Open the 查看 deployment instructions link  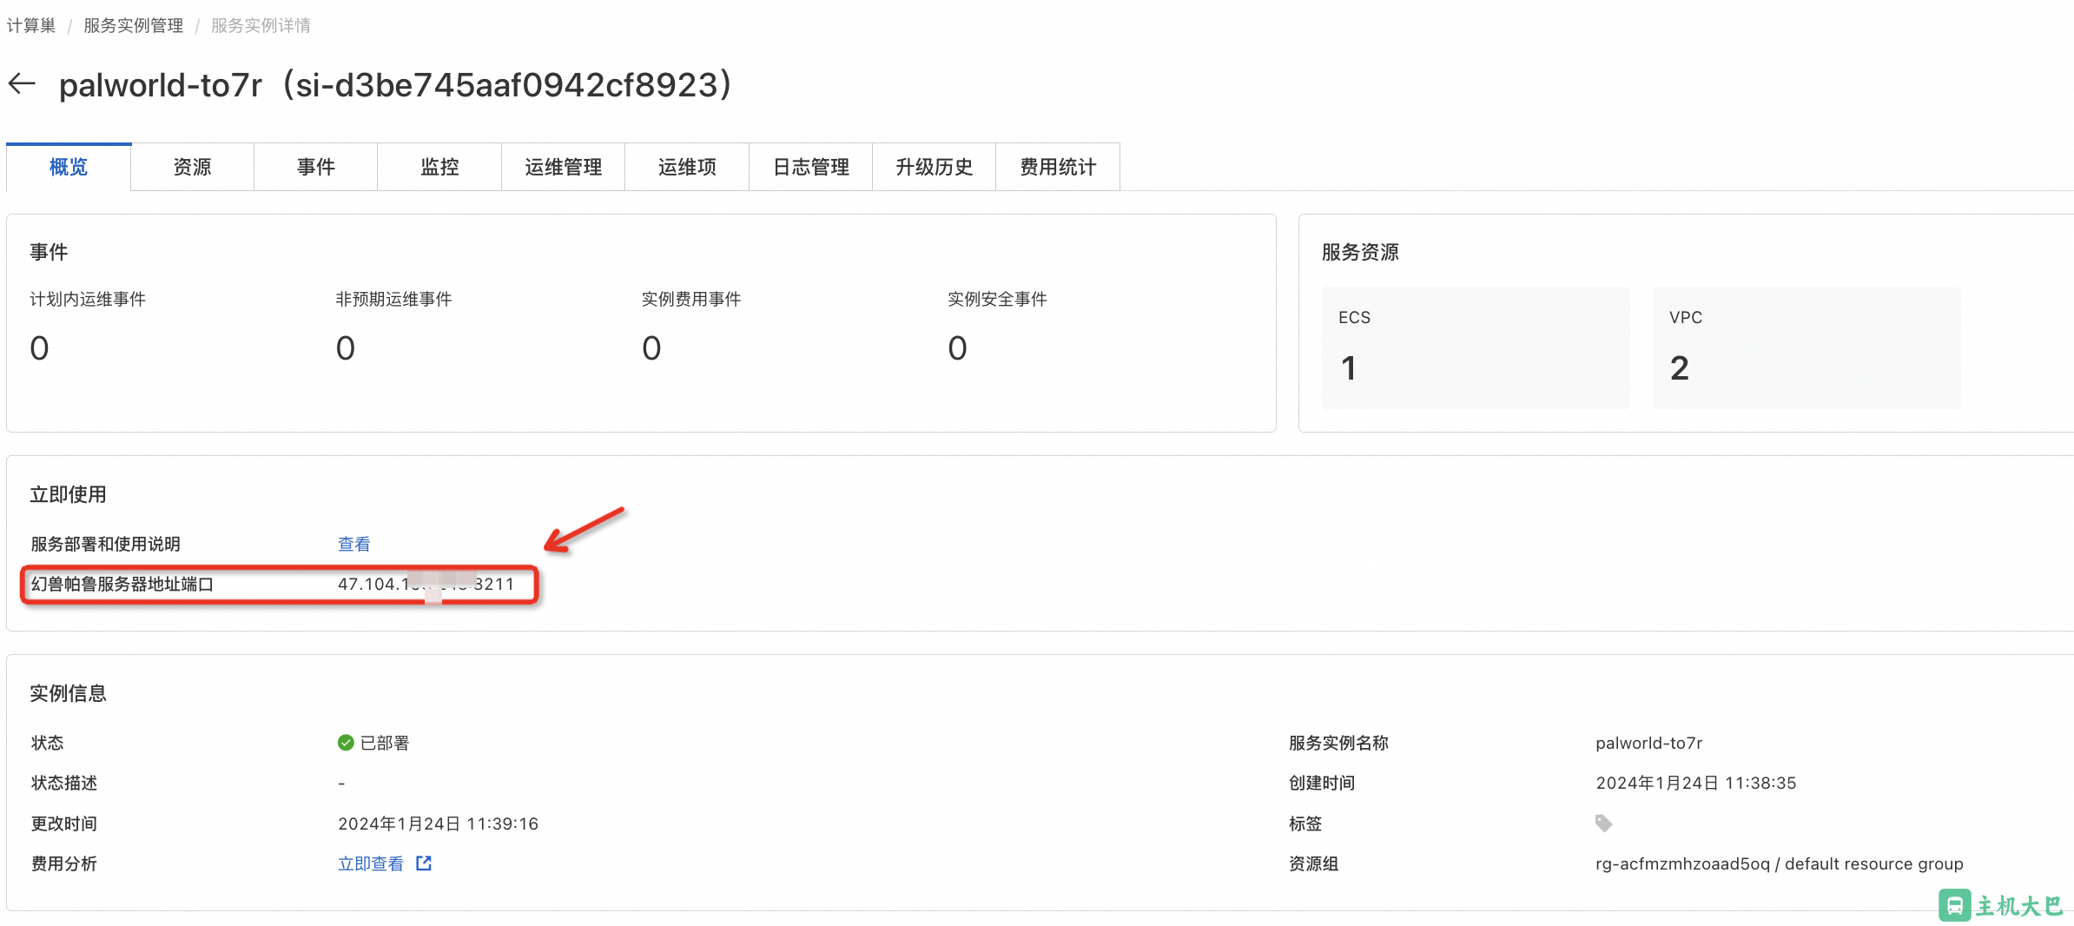354,544
